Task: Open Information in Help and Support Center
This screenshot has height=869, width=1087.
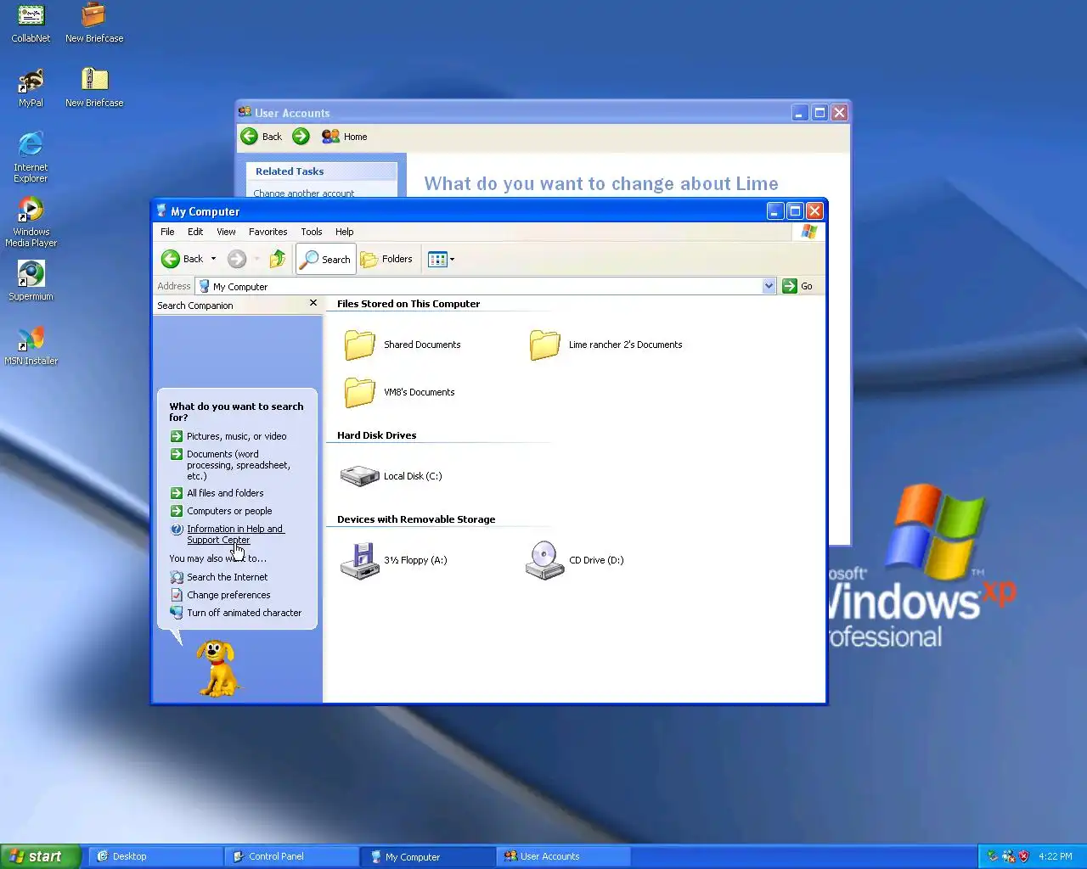Action: tap(228, 534)
